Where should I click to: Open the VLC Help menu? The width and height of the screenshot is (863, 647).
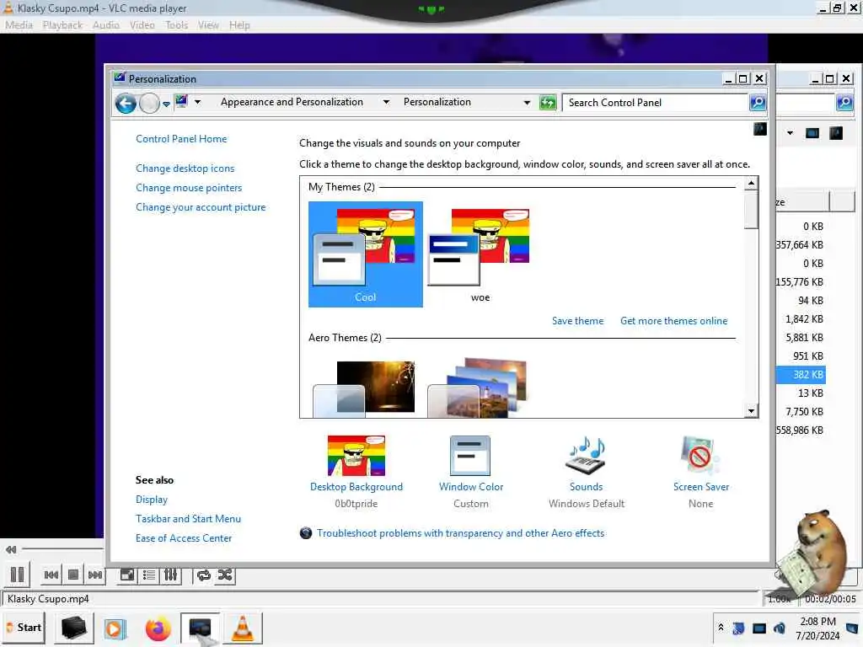[239, 24]
